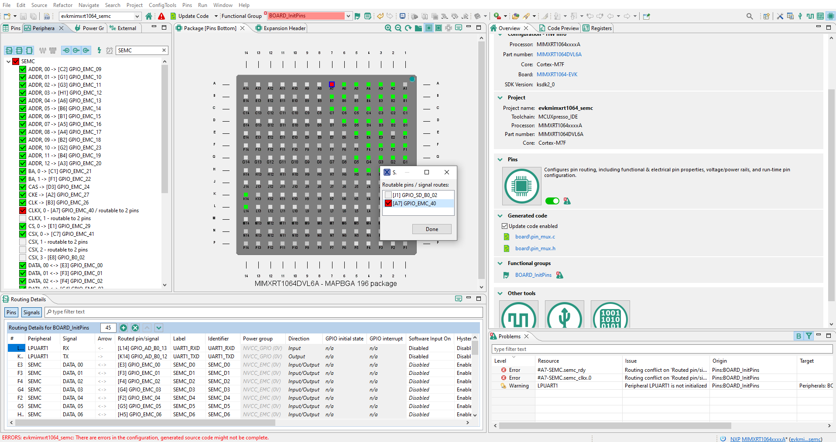The height and width of the screenshot is (442, 836).
Task: Collapse the SEMC tree node
Action: click(x=8, y=61)
